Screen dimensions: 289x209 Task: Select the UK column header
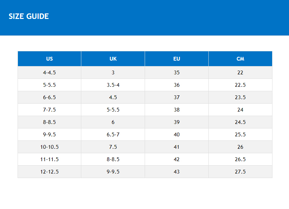tap(113, 59)
